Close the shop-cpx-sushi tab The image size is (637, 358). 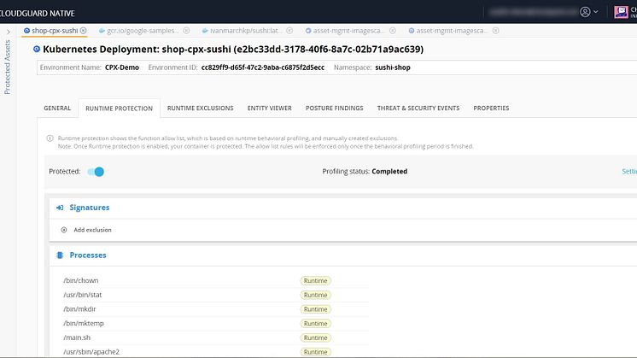84,31
